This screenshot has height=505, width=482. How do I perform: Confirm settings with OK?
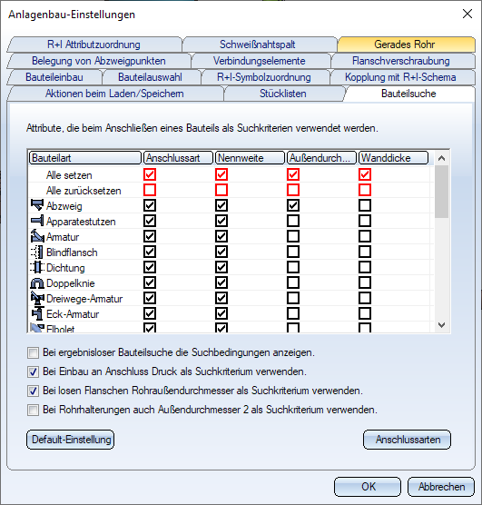point(368,487)
